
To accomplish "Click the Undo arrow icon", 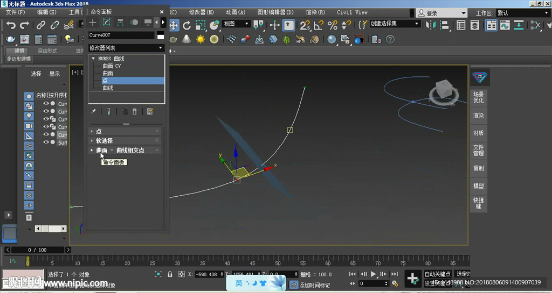I will click(x=11, y=25).
